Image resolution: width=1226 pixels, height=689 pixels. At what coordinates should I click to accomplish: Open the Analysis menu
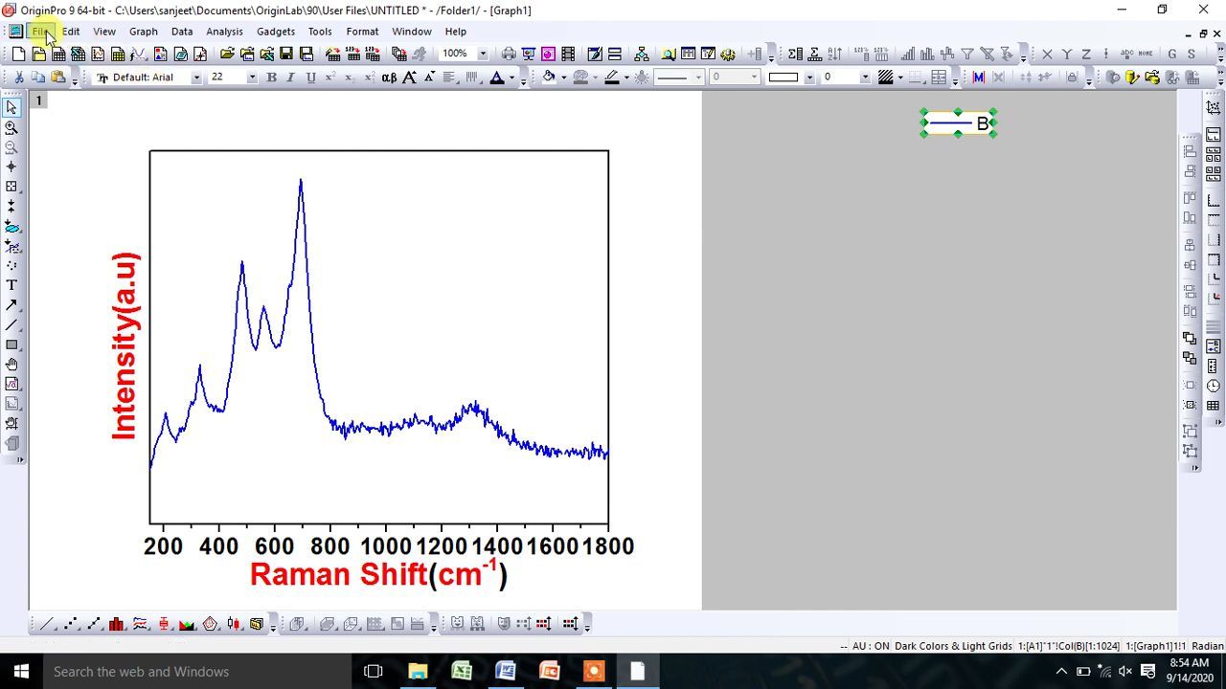pos(224,32)
